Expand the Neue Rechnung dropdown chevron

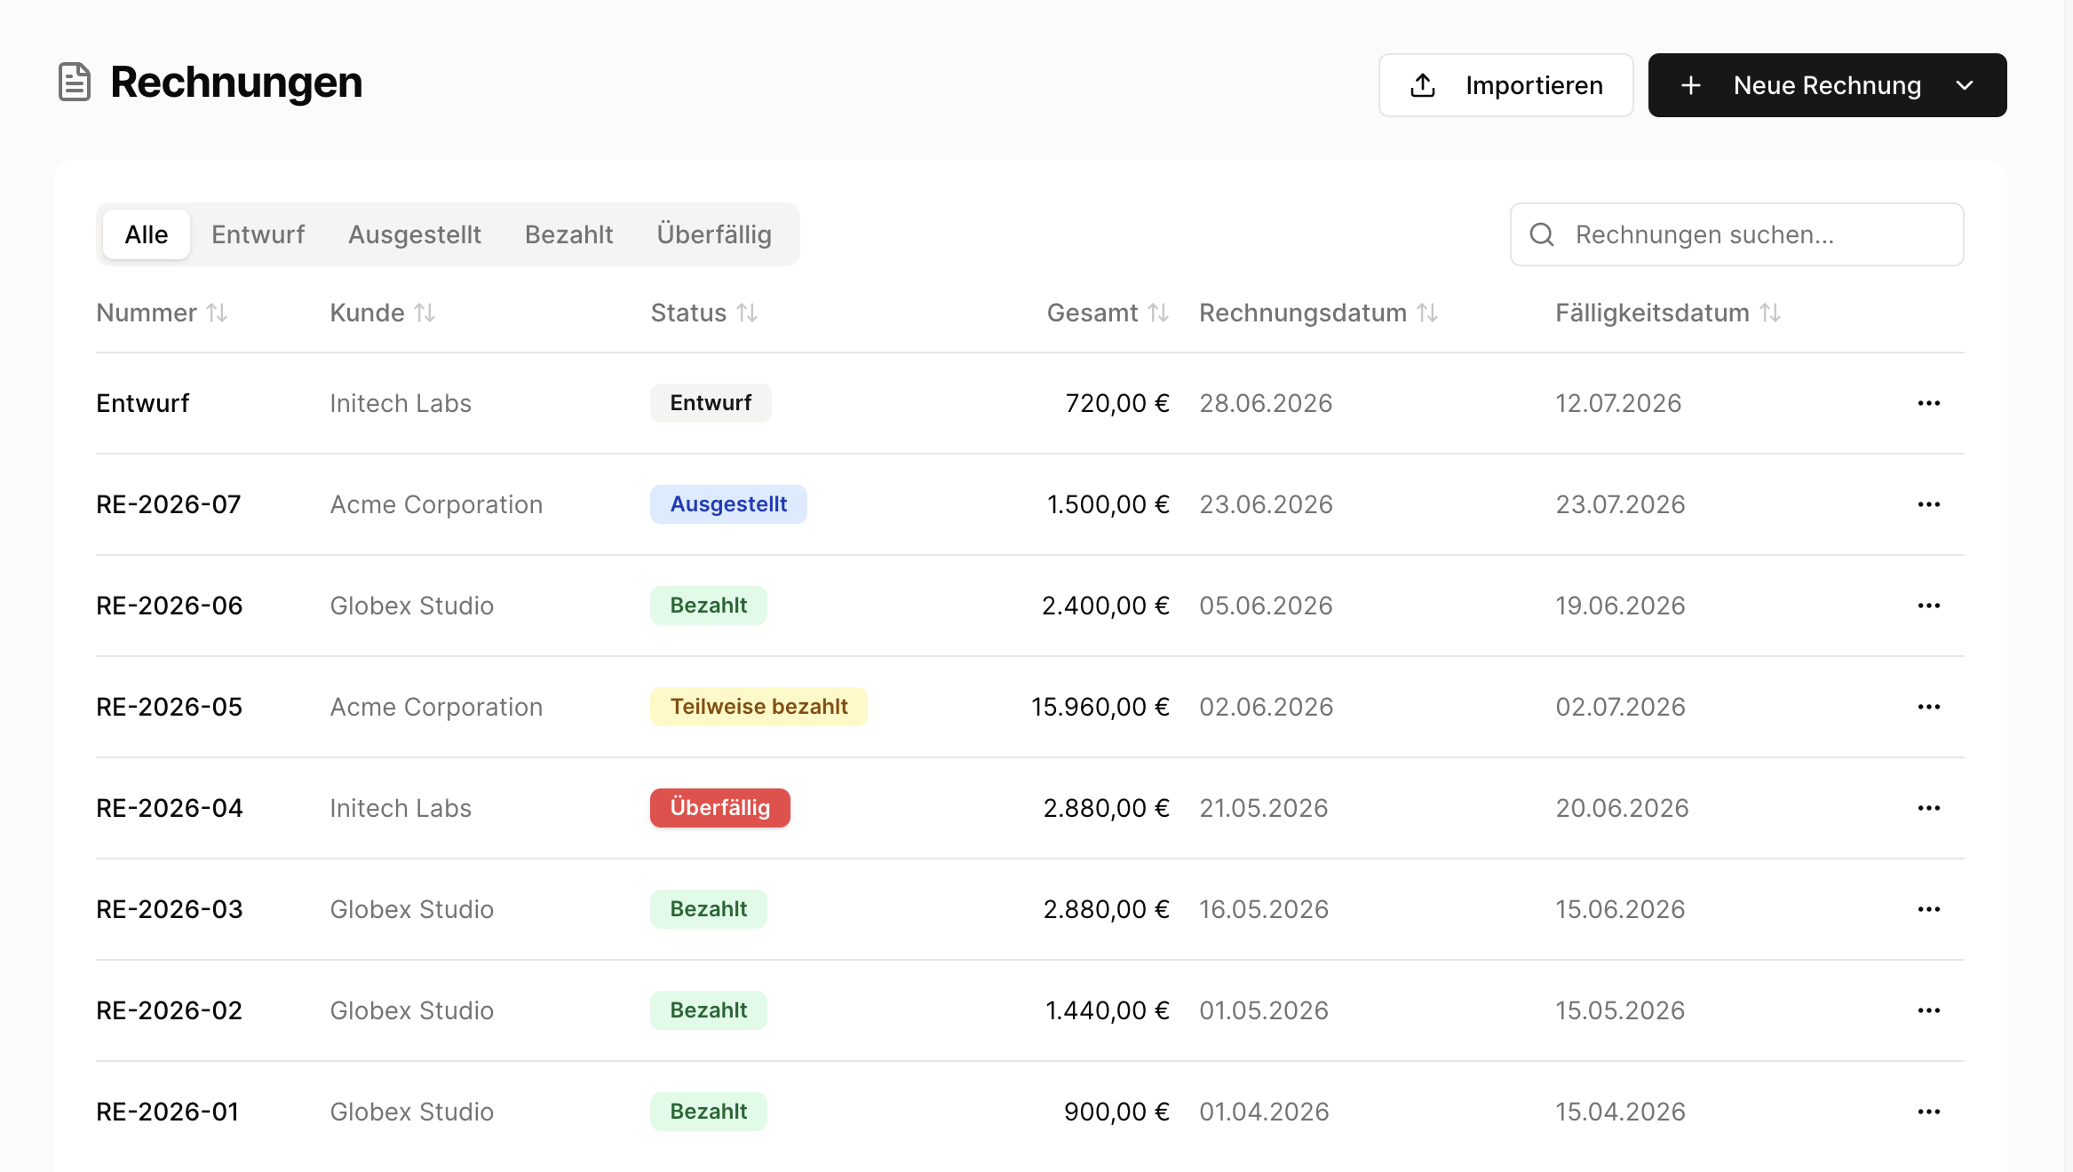(1965, 85)
